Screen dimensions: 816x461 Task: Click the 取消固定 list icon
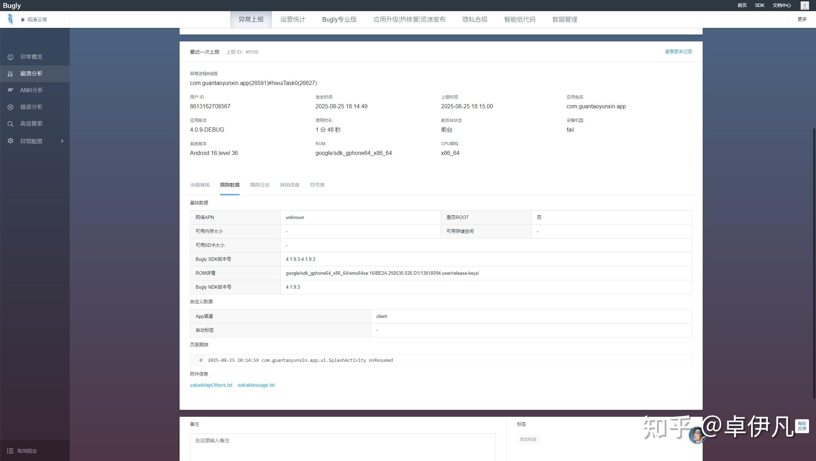[10, 451]
